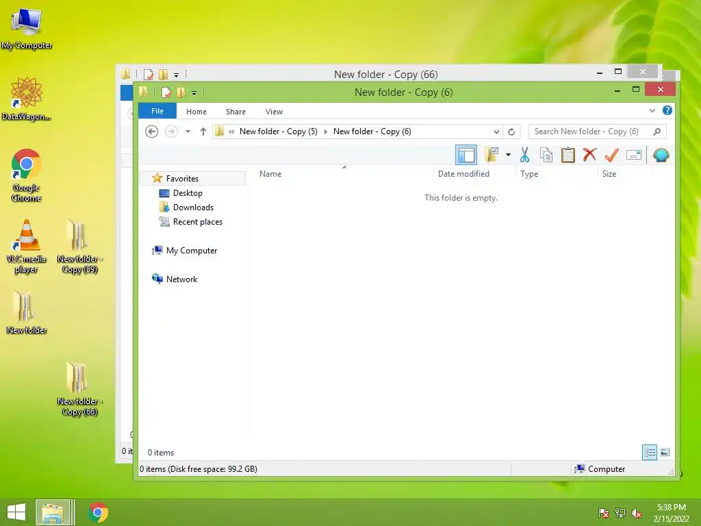
Task: Switch to the View ribbon tab
Action: coord(274,112)
